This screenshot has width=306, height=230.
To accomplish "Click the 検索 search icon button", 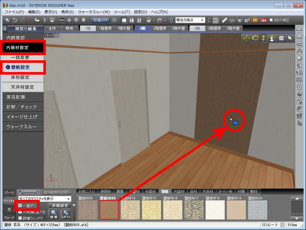I will click(53, 213).
